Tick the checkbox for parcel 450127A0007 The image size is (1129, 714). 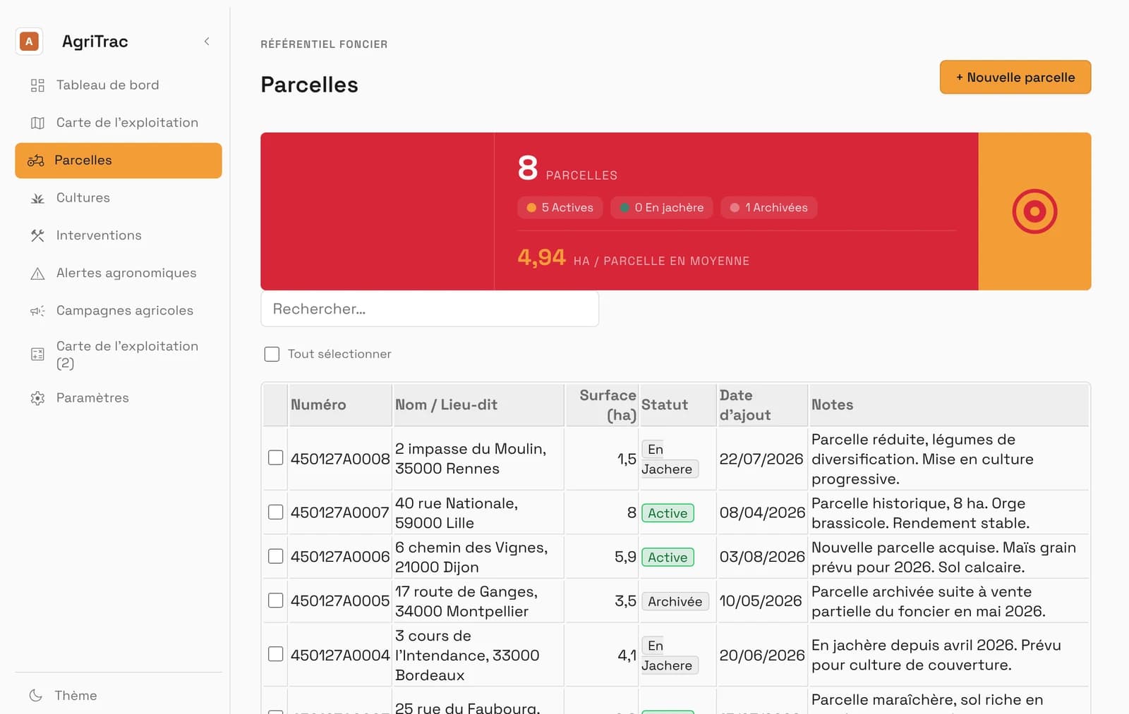coord(276,512)
